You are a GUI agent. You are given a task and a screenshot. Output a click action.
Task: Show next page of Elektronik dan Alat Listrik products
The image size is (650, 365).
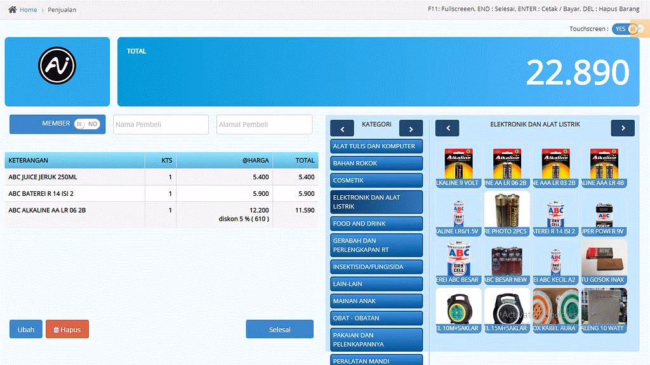623,128
